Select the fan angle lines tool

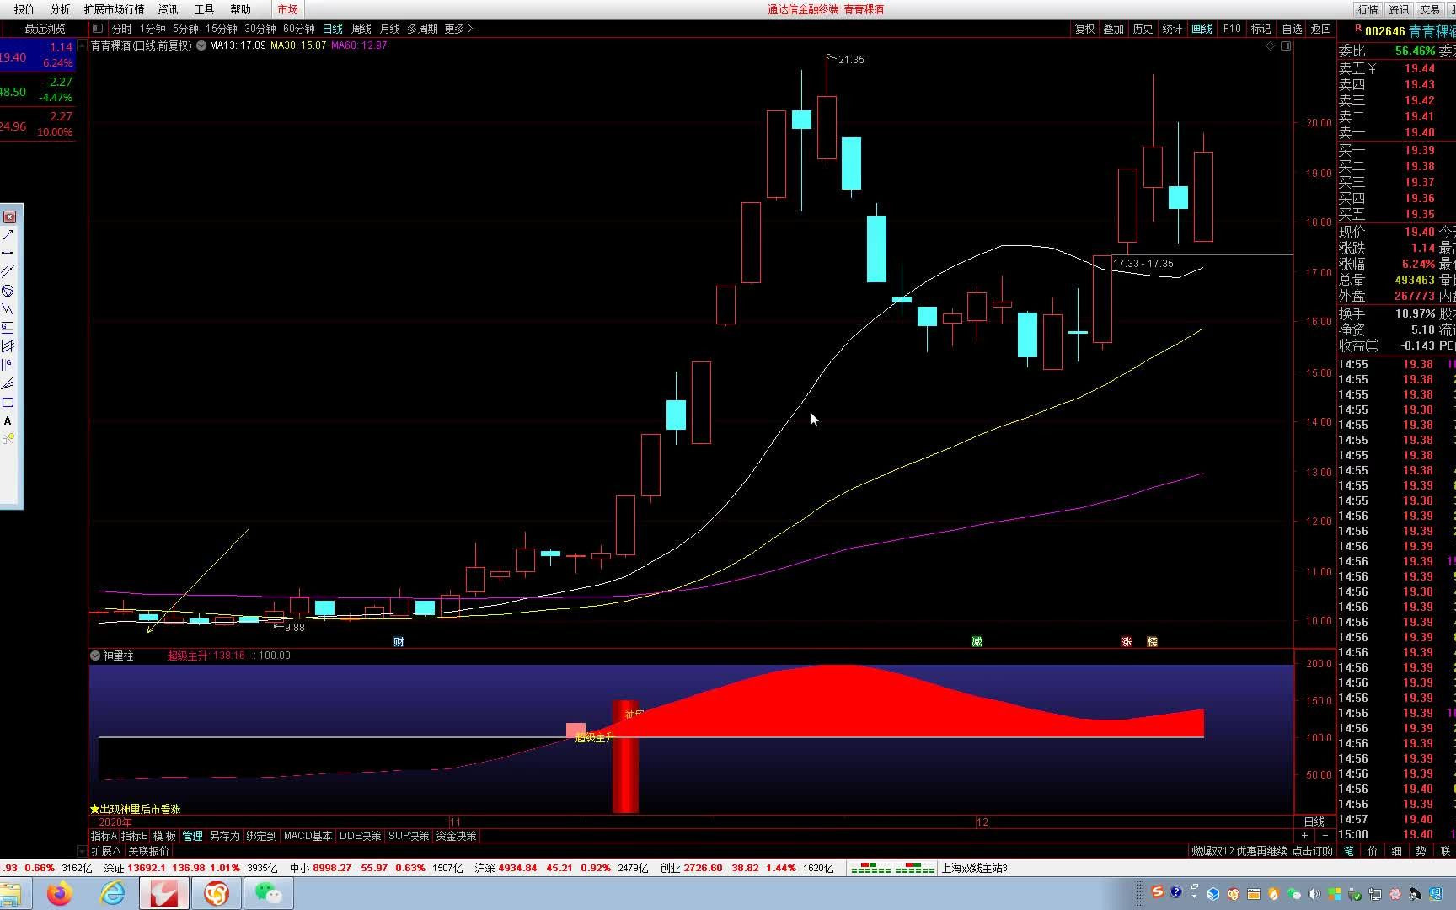coord(8,383)
